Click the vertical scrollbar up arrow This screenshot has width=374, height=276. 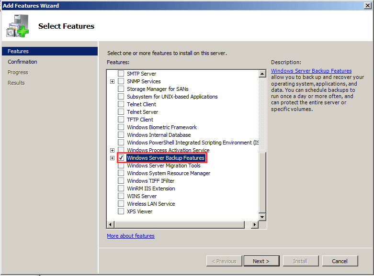click(262, 74)
